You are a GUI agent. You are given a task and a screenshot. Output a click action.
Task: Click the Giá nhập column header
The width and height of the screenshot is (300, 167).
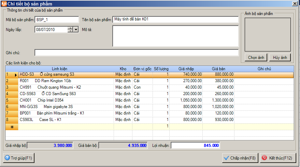pos(186,69)
